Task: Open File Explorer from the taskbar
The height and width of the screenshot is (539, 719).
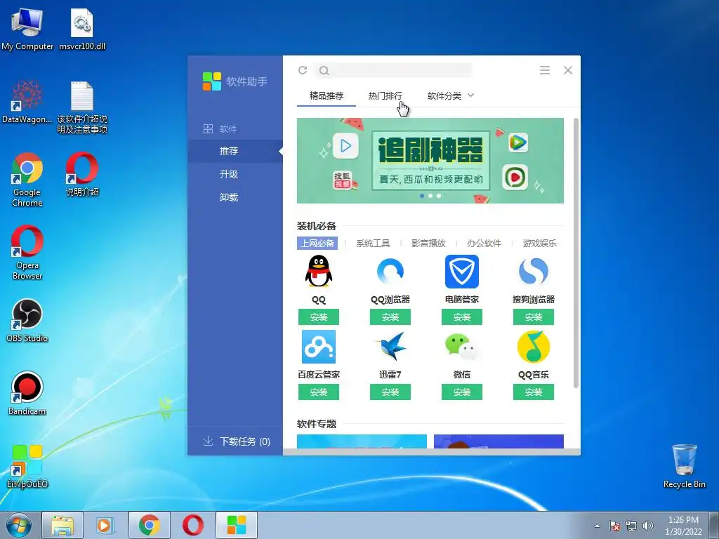Action: (x=62, y=525)
